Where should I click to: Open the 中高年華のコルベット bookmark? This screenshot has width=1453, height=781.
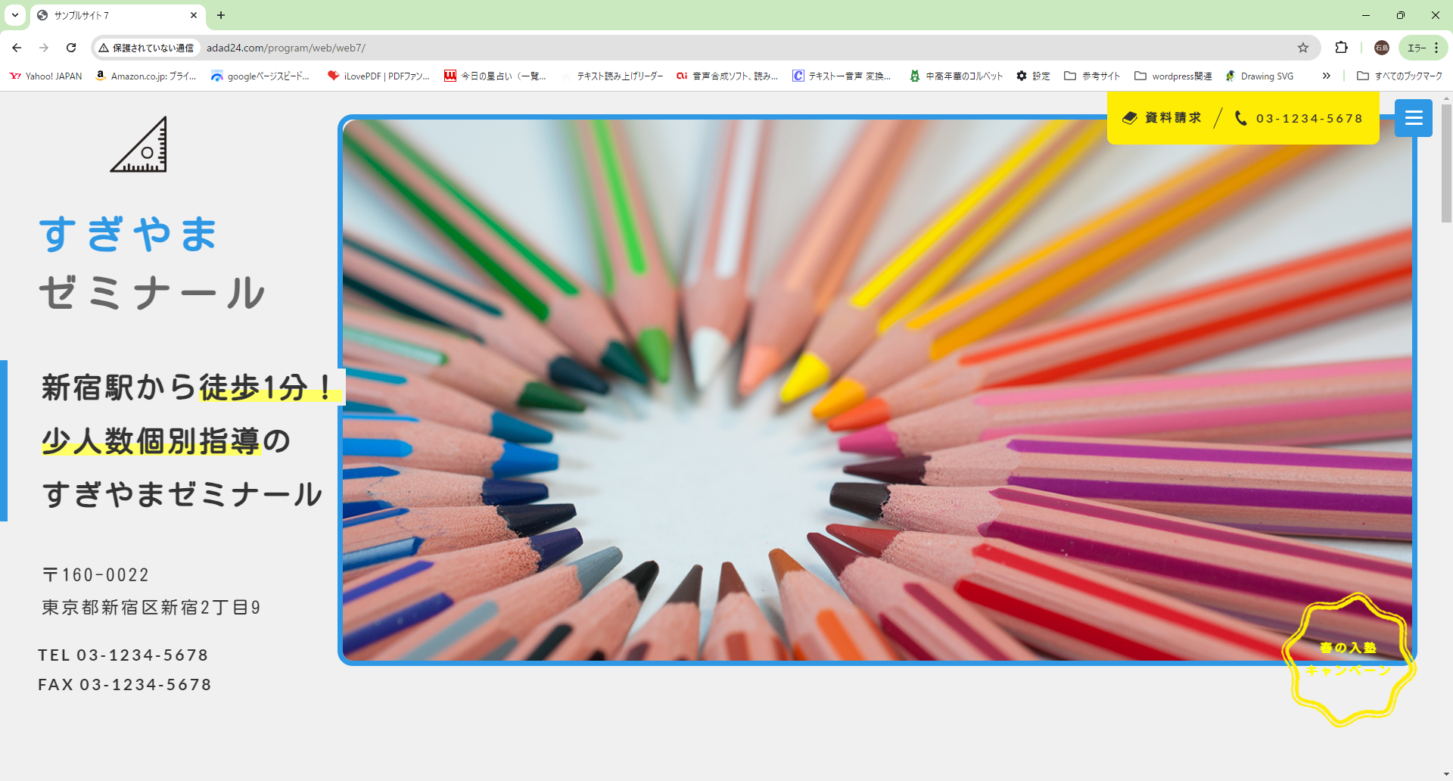coord(957,76)
